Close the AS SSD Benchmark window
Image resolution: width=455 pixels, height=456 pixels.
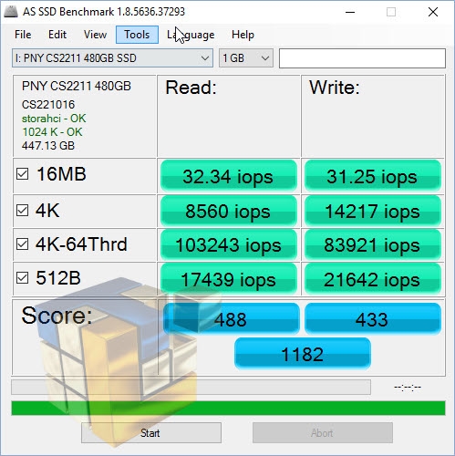pyautogui.click(x=433, y=12)
